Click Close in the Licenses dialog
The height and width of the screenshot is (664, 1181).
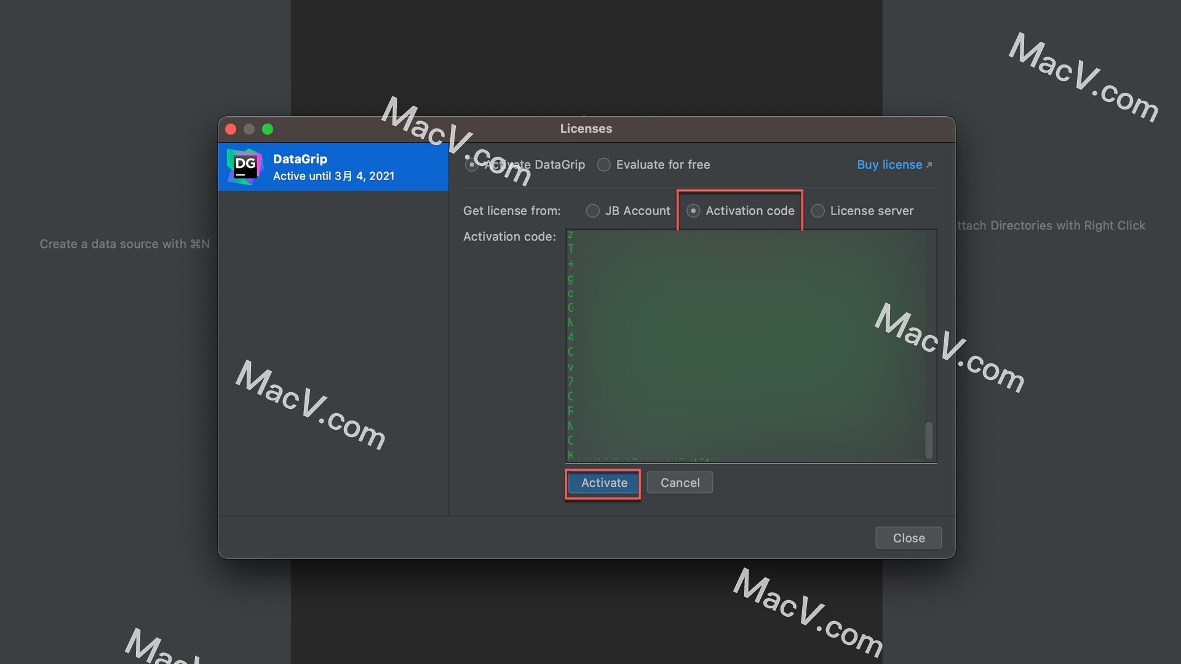pos(909,538)
